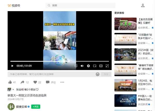Viewport: 155px width, 111px height.
Task: Click the friend avatar beside 张定明
Action: (9, 89)
